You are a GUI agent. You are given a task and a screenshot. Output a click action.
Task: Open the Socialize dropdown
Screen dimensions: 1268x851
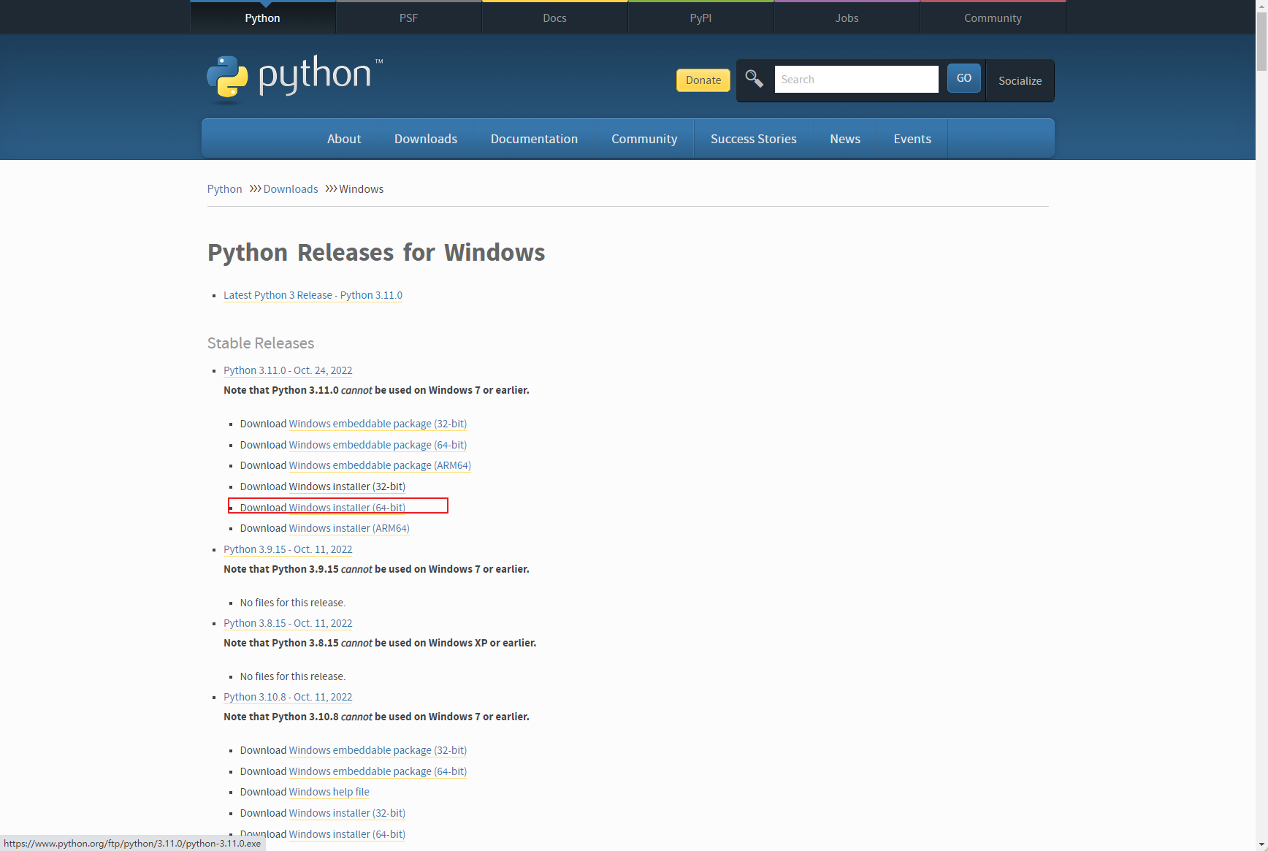(1020, 81)
